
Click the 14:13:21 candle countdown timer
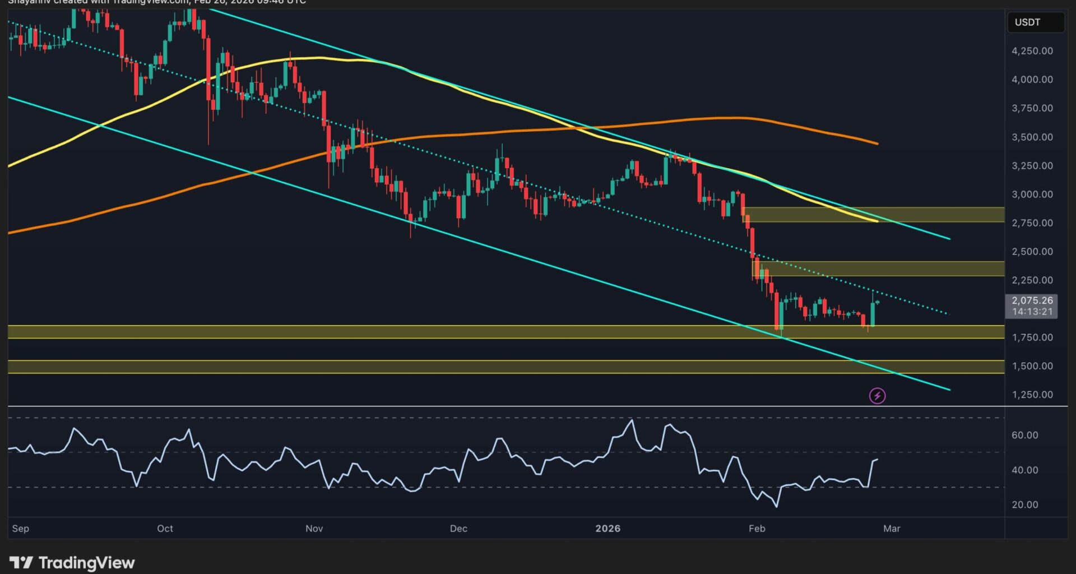(1032, 312)
